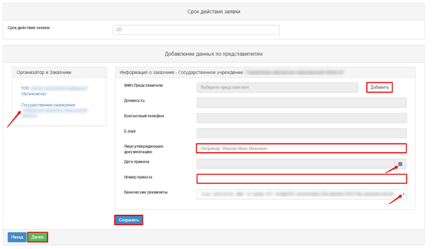Click the Дата приказа date field
432x249 pixels.
coord(296,164)
